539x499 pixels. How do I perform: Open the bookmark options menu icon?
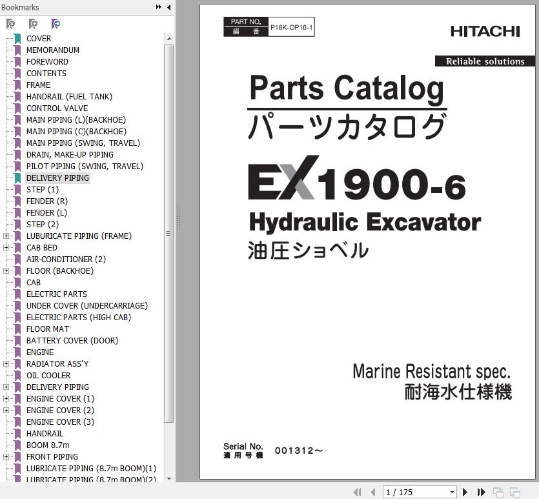(56, 24)
